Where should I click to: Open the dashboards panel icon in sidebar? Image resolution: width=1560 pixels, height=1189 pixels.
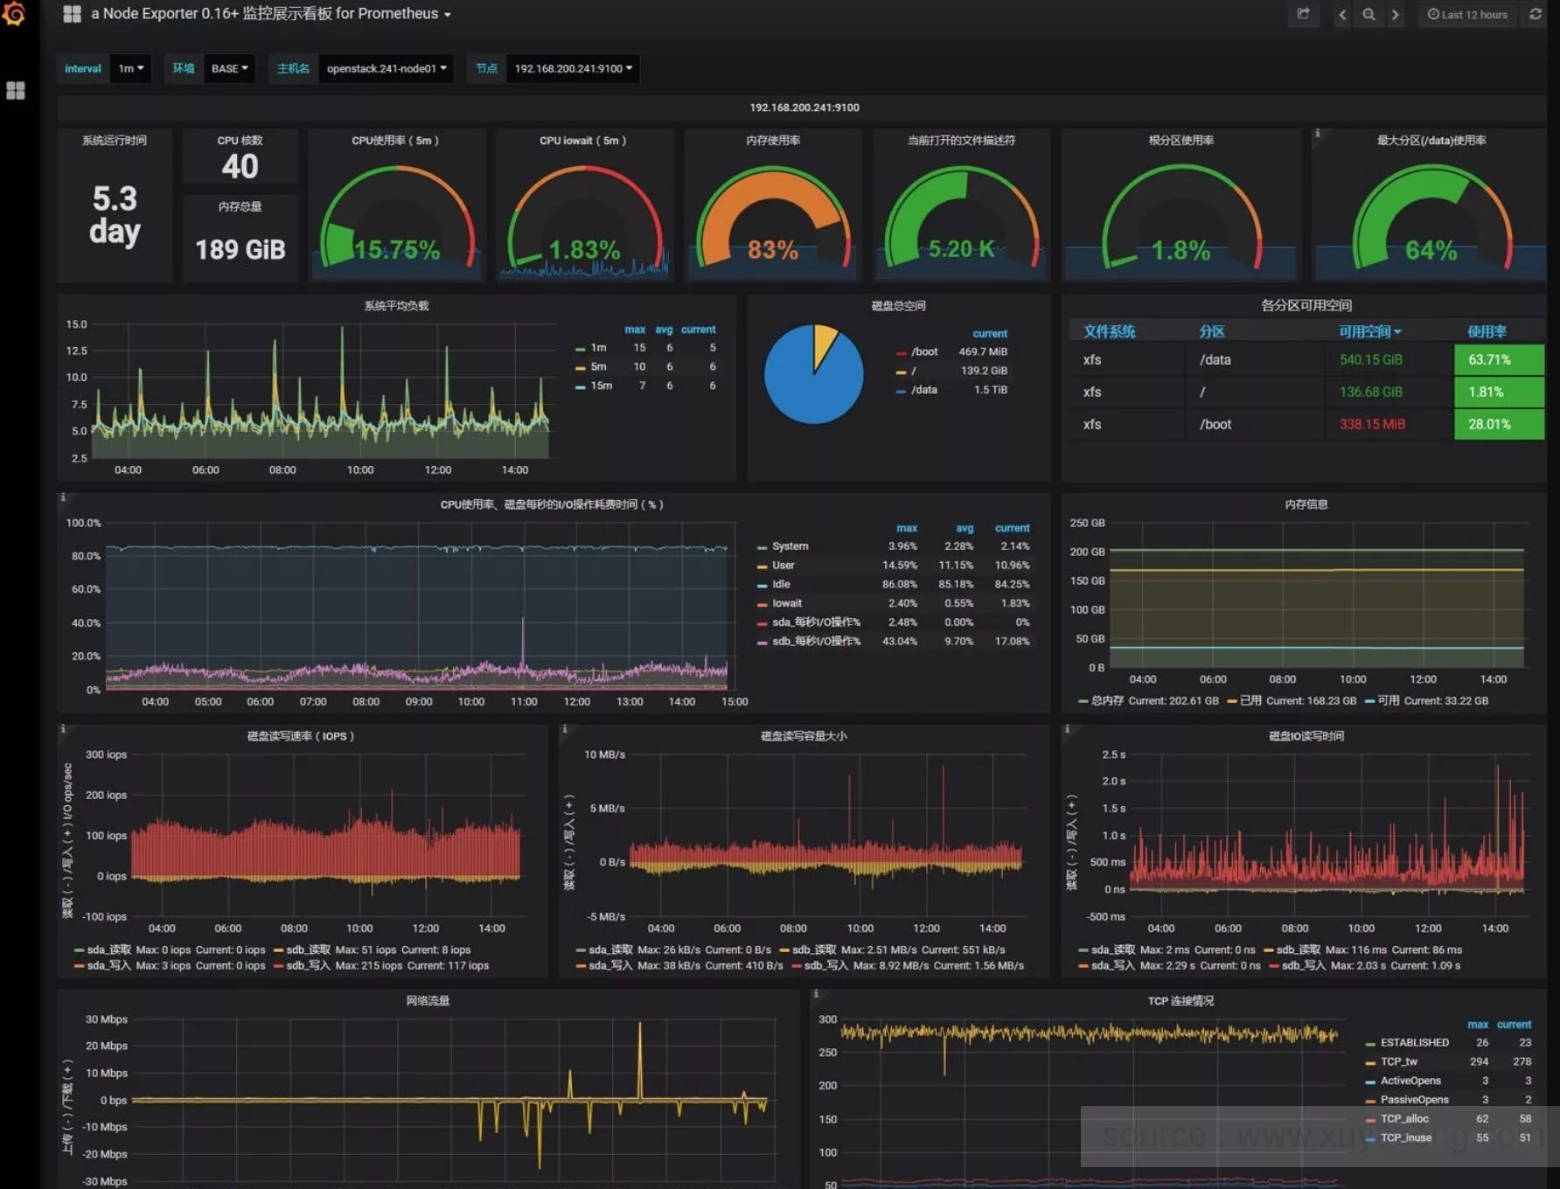pyautogui.click(x=15, y=91)
